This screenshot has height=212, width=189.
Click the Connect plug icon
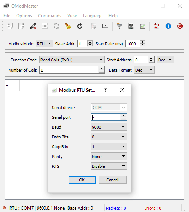(33, 26)
